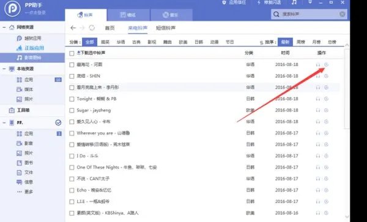This screenshot has height=222, width=367.
Task: Go back using the left arrow
Action: coord(73,28)
